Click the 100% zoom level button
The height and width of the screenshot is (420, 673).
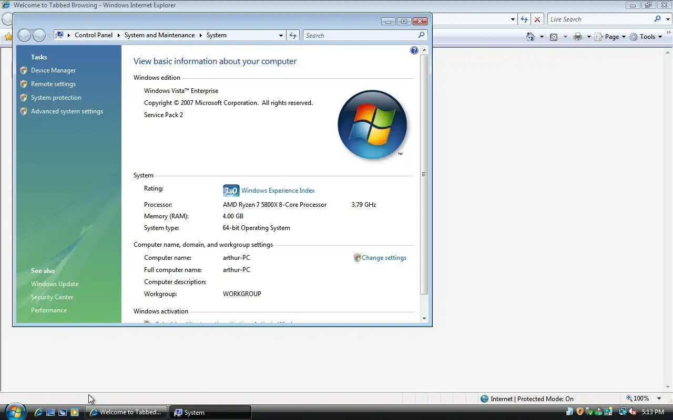(638, 398)
